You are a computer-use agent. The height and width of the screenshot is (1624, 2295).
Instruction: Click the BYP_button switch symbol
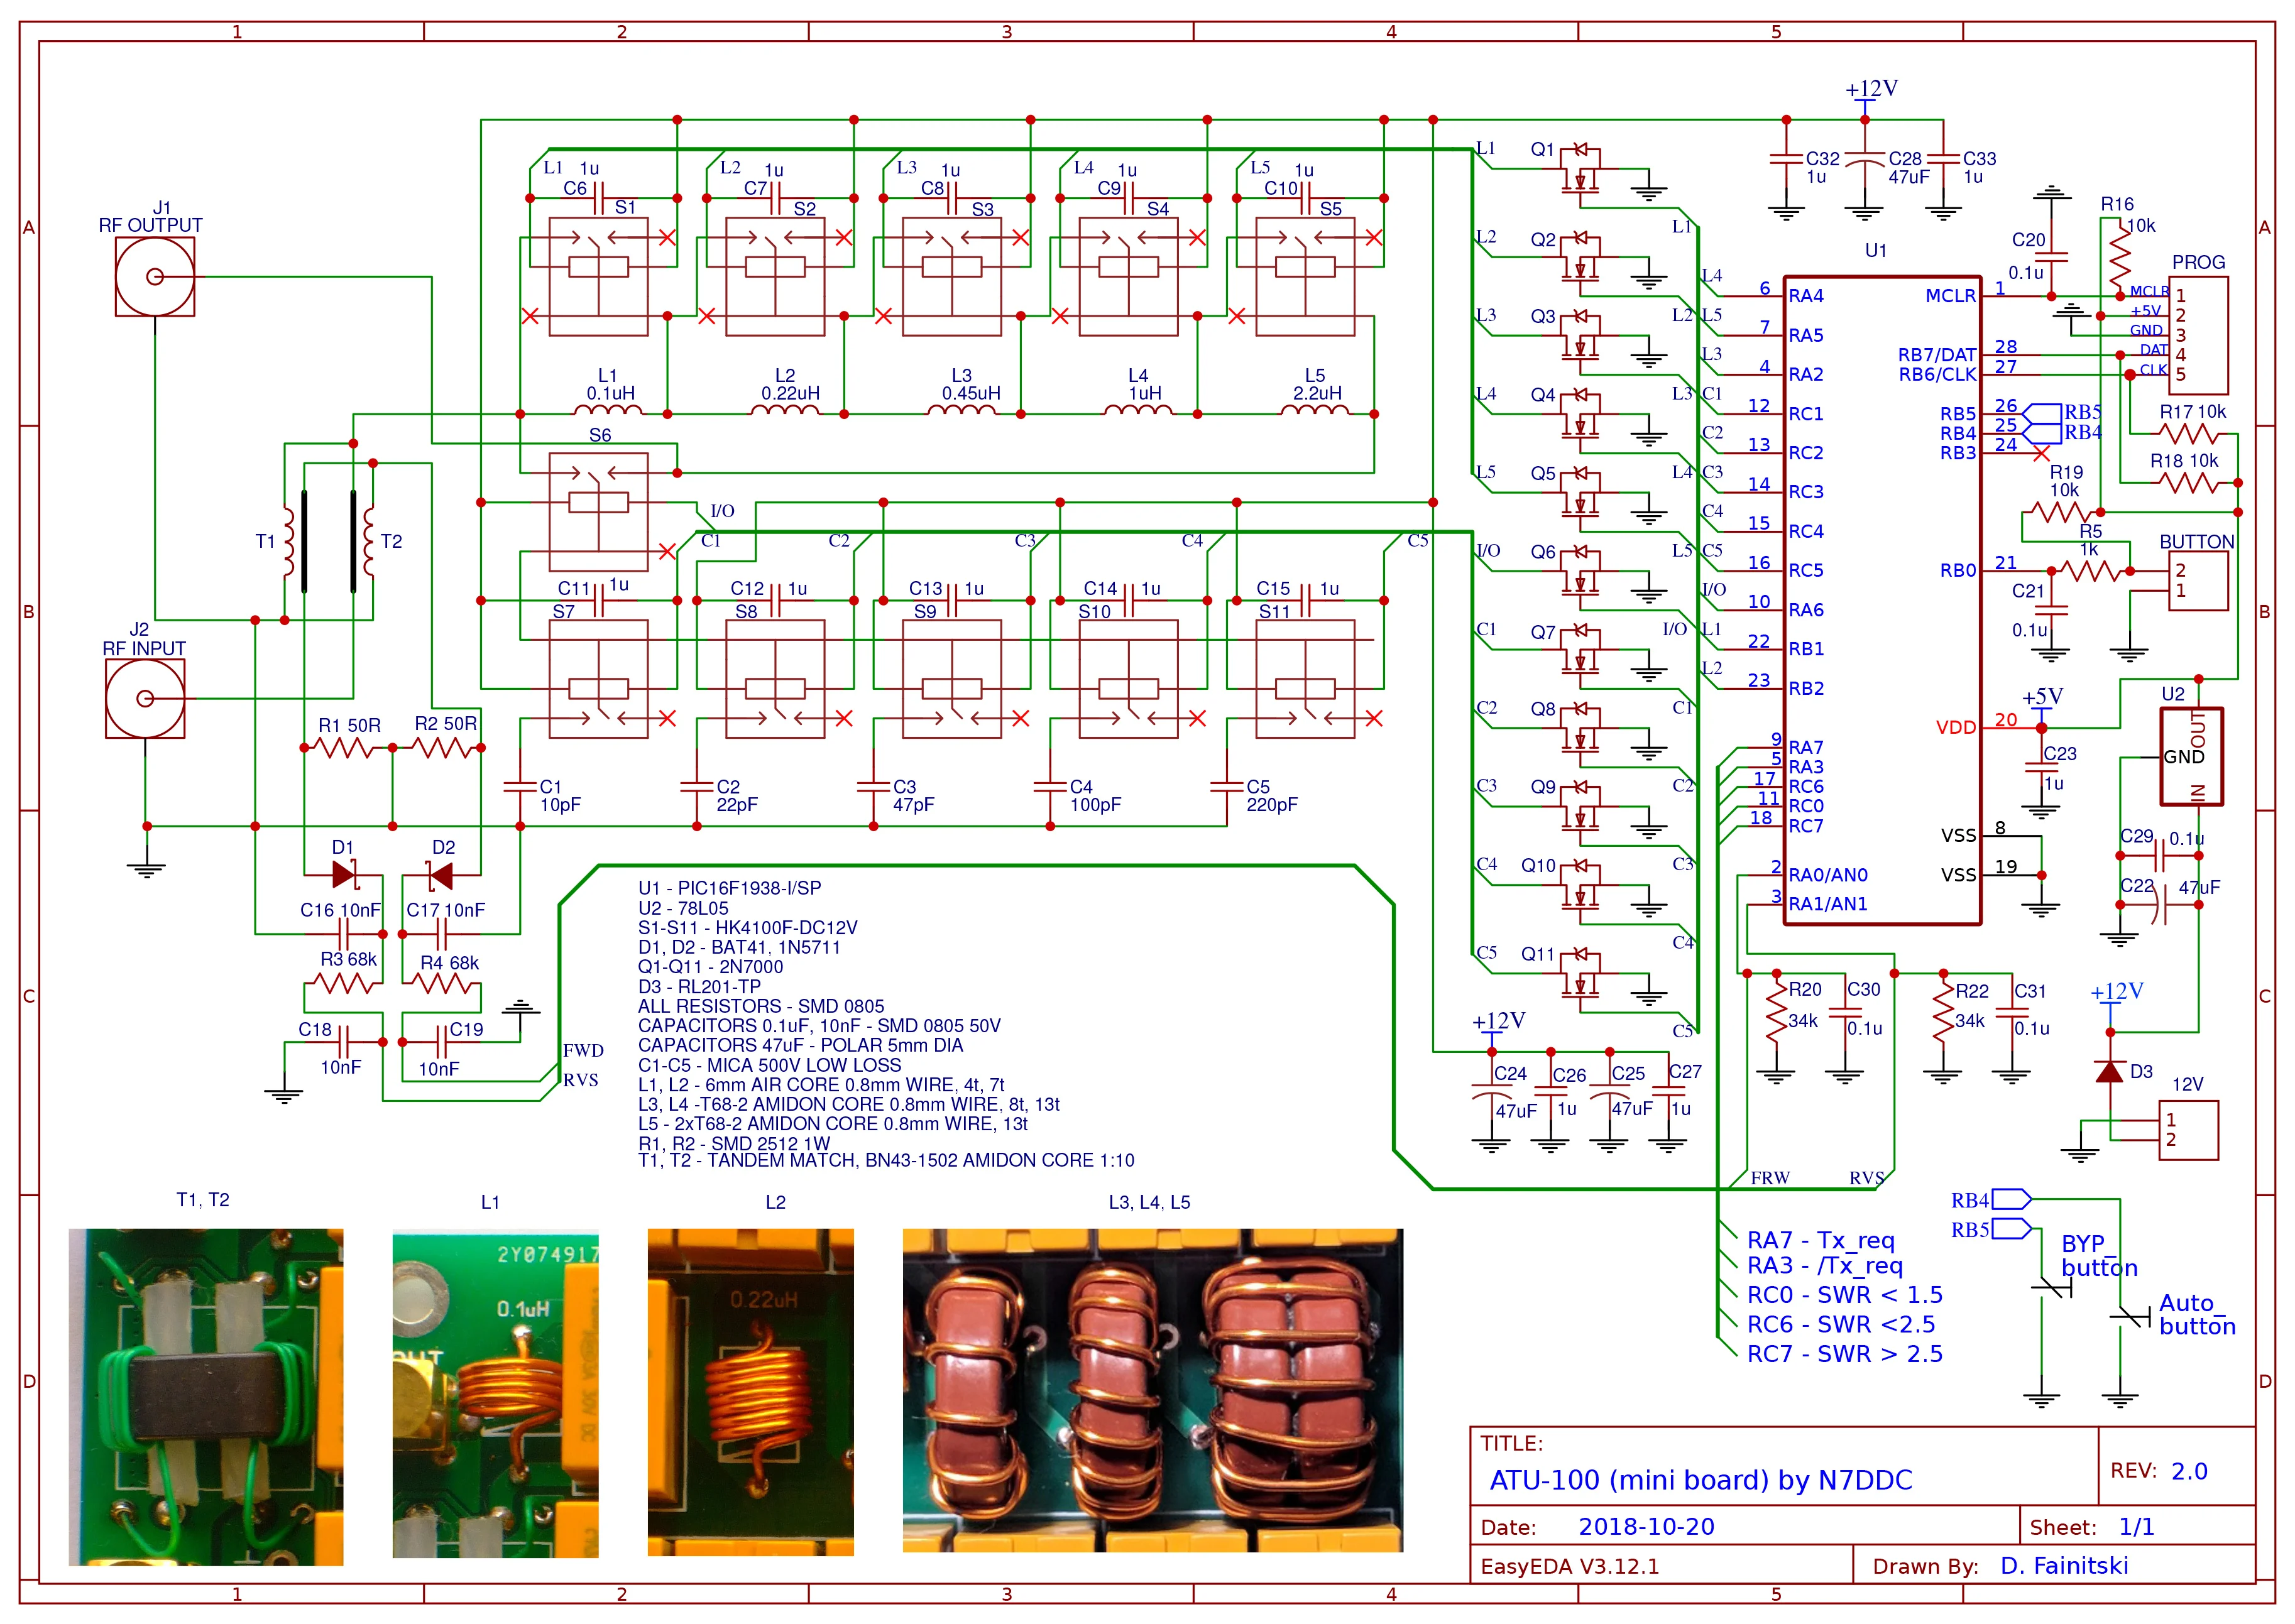(x=2052, y=1289)
